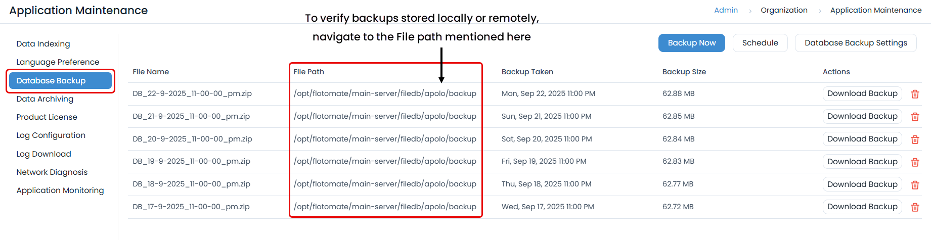Viewport: 931px width, 240px height.
Task: Go to Data Archiving section
Action: (x=45, y=99)
